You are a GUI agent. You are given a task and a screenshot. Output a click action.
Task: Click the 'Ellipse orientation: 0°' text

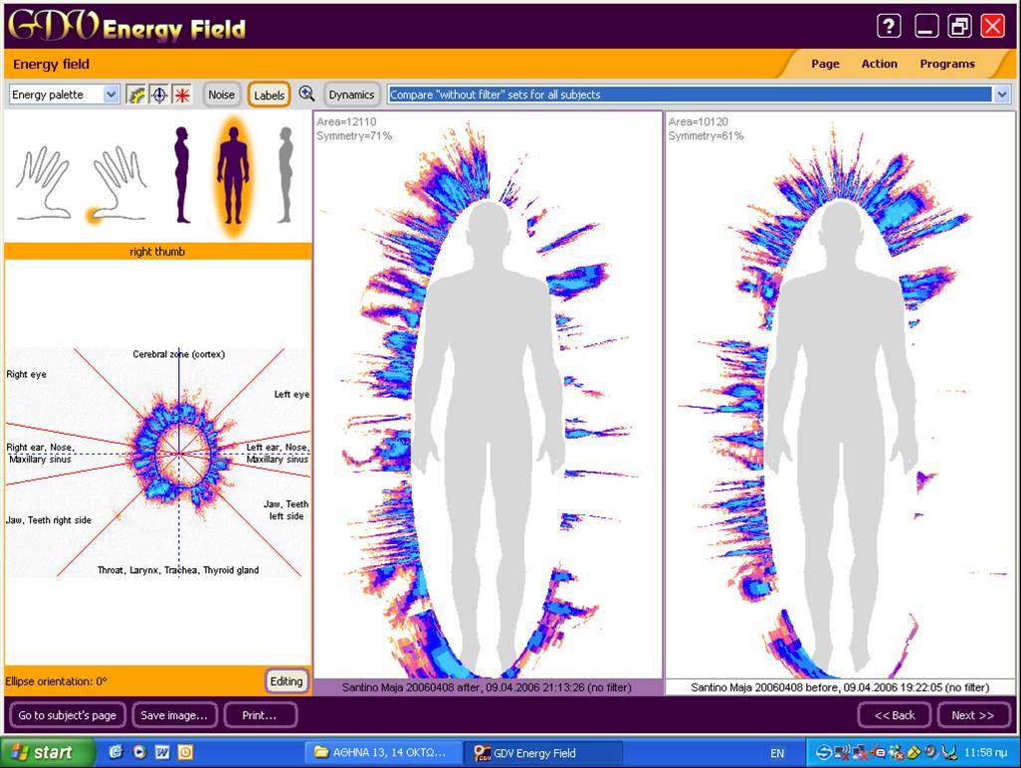coord(56,680)
